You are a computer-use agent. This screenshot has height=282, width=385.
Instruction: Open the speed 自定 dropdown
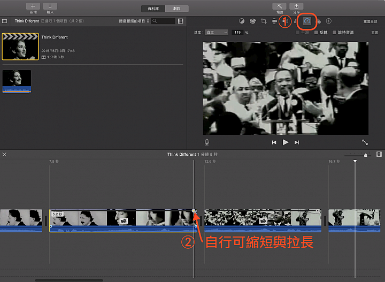(217, 33)
